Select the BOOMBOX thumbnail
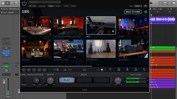The width and height of the screenshot is (177, 99). click(133, 49)
